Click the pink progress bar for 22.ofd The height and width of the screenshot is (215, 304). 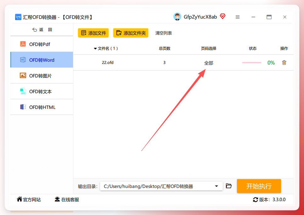(252, 63)
